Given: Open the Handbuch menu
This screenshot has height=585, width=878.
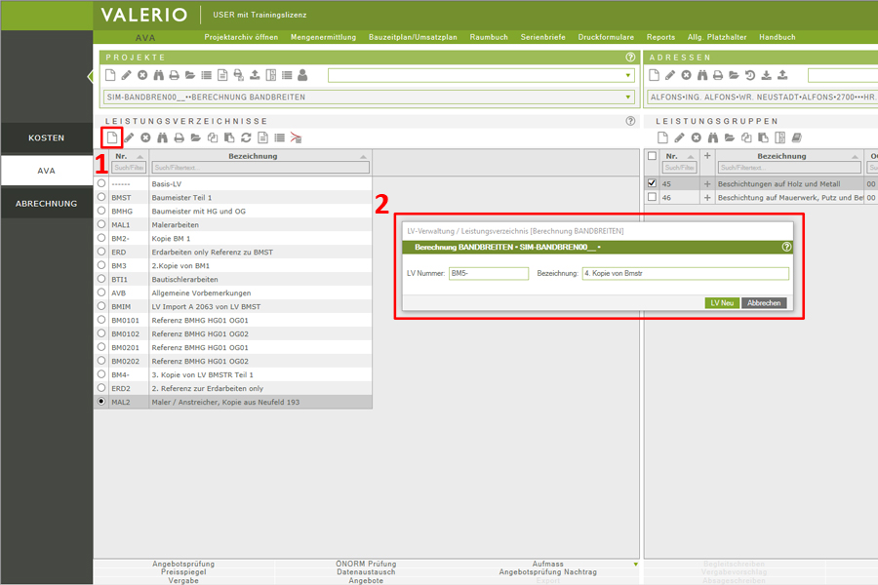Looking at the screenshot, I should [x=778, y=37].
